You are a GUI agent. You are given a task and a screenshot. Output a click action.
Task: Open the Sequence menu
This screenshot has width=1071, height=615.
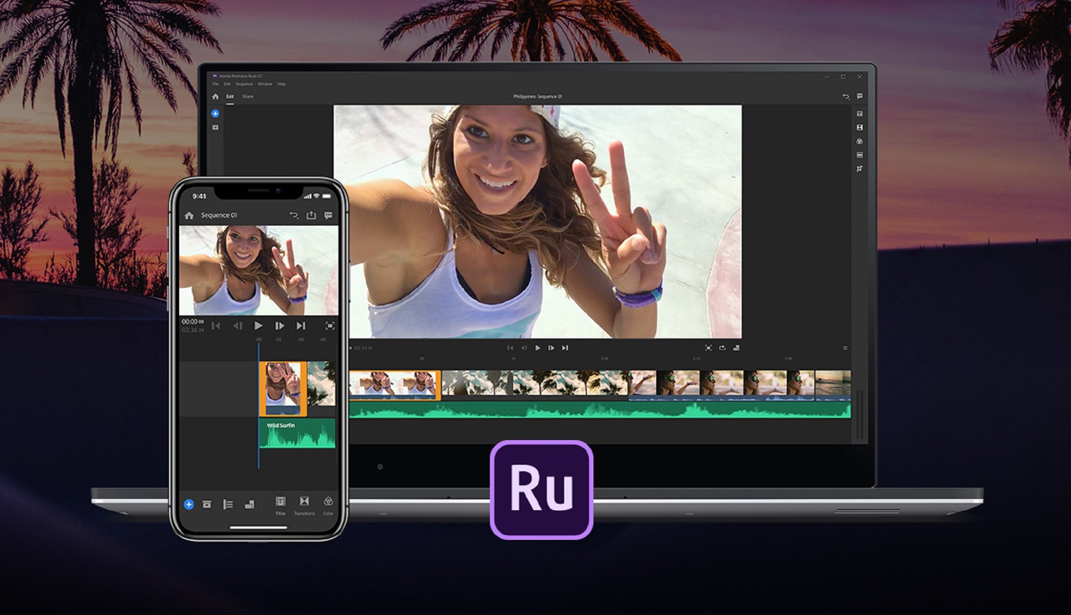click(x=244, y=84)
